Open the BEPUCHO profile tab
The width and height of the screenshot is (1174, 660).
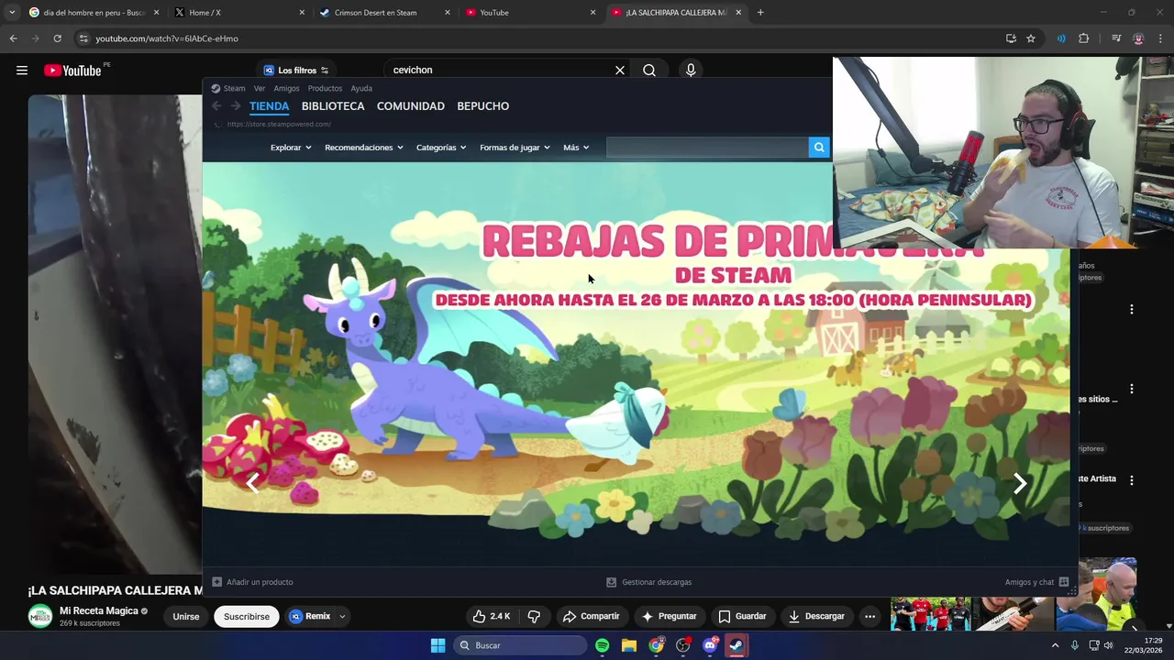[x=483, y=106]
